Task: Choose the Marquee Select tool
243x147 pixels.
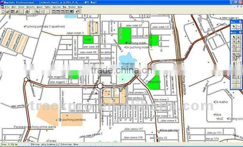Action: pyautogui.click(x=238, y=37)
